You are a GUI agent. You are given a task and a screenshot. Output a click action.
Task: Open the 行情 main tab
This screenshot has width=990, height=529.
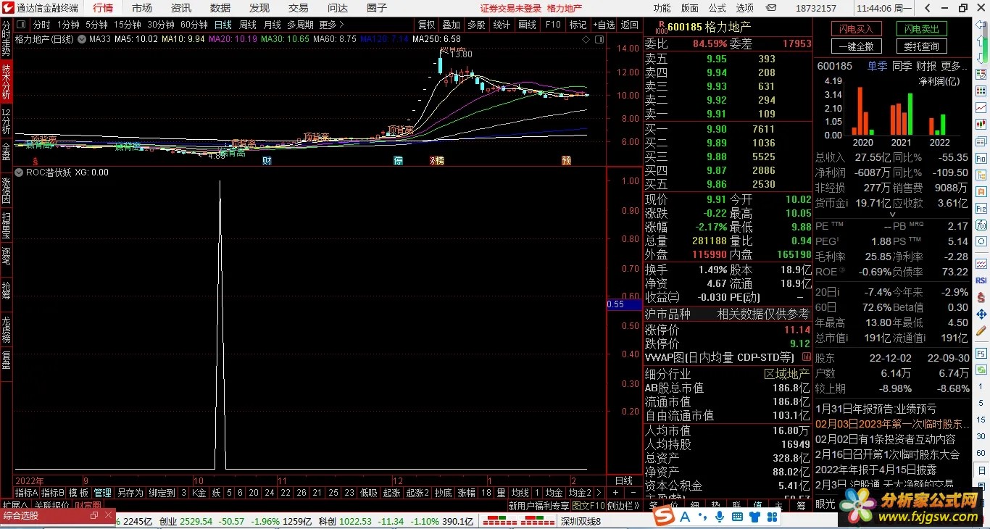click(103, 8)
